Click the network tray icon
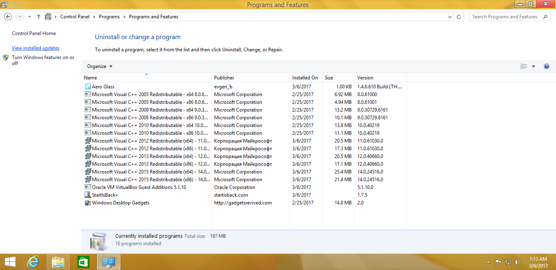This screenshot has height=270, width=556. [x=508, y=262]
